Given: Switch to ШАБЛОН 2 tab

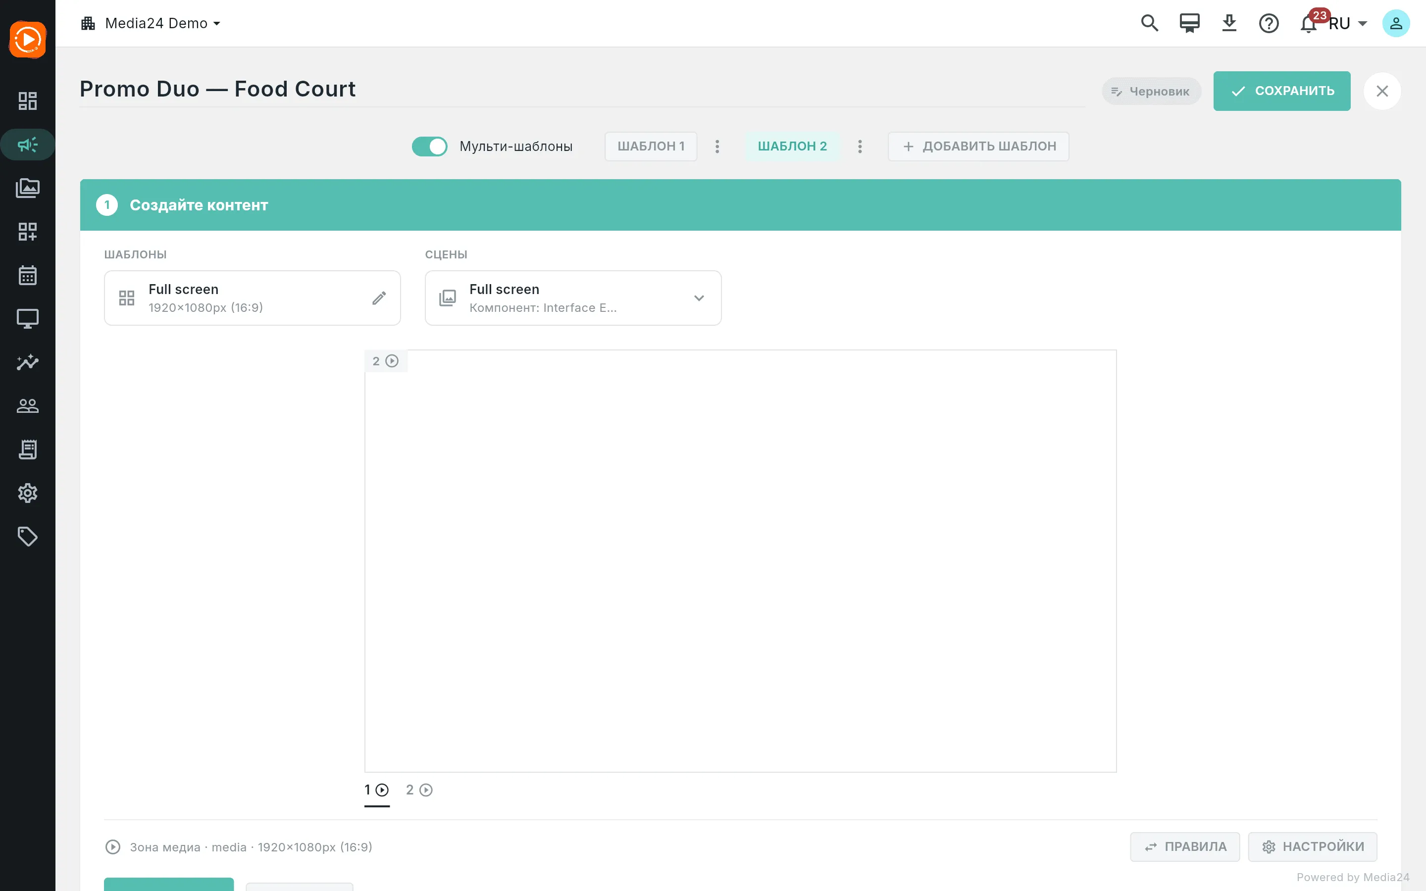Looking at the screenshot, I should 792,146.
